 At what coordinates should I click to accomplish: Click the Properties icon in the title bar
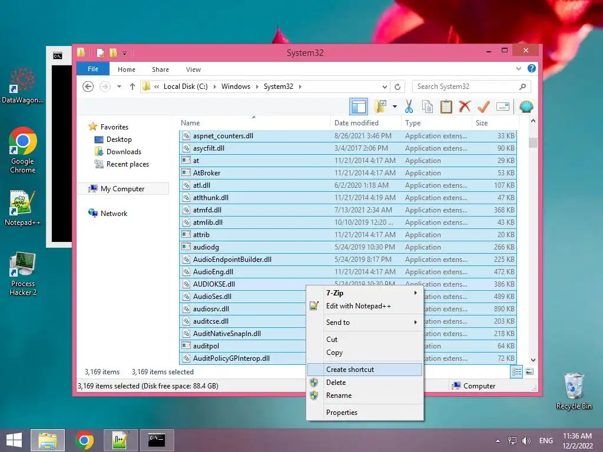(x=100, y=52)
